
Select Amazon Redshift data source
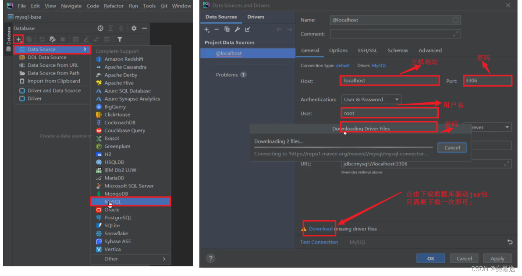[x=131, y=59]
